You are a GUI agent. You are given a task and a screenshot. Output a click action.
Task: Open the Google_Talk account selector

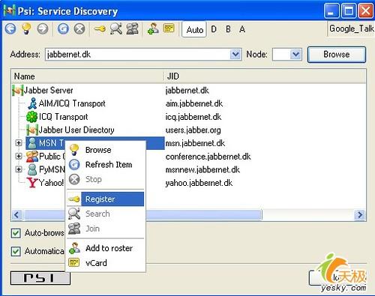click(x=351, y=28)
